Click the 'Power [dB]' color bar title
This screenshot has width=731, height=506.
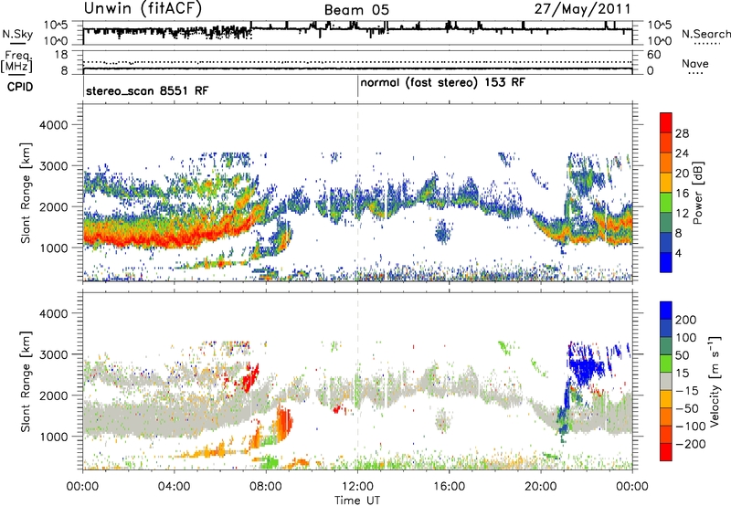697,193
